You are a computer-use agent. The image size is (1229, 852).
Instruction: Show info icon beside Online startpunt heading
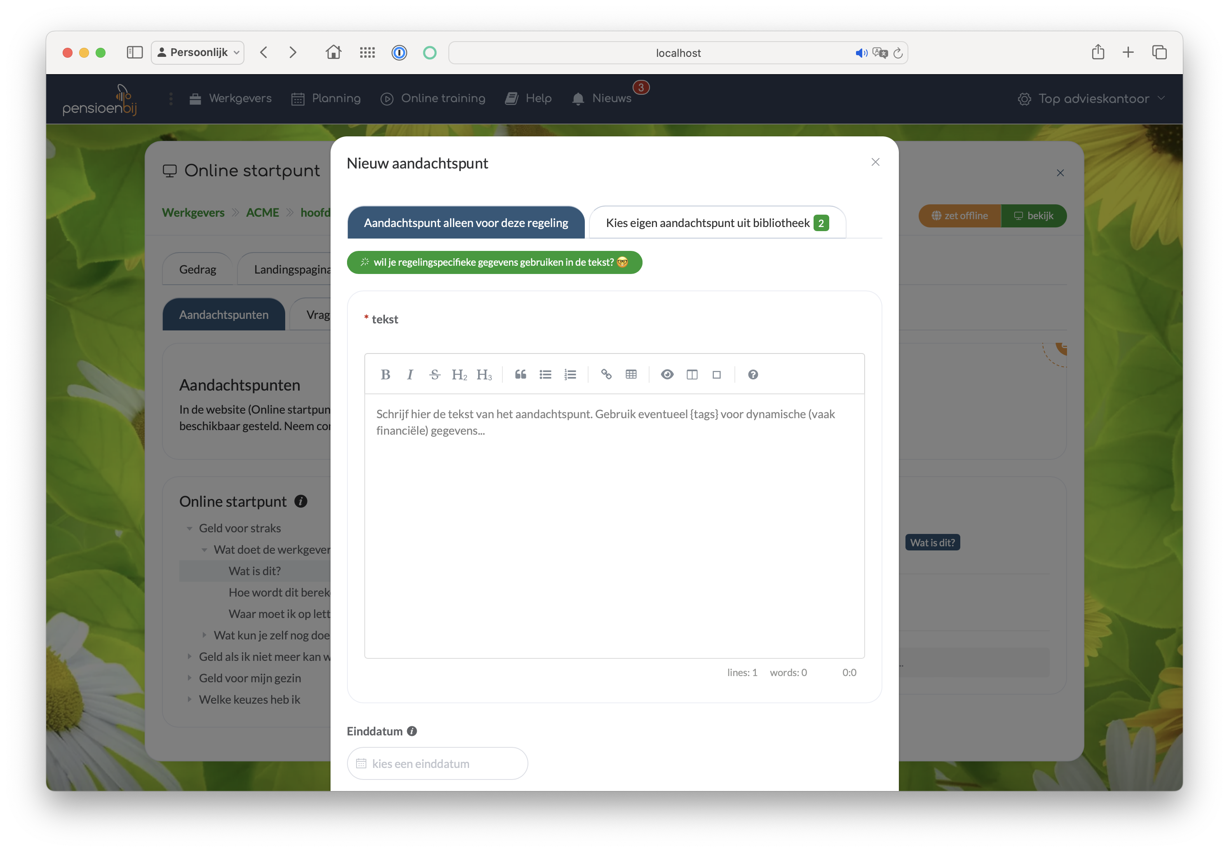click(300, 501)
